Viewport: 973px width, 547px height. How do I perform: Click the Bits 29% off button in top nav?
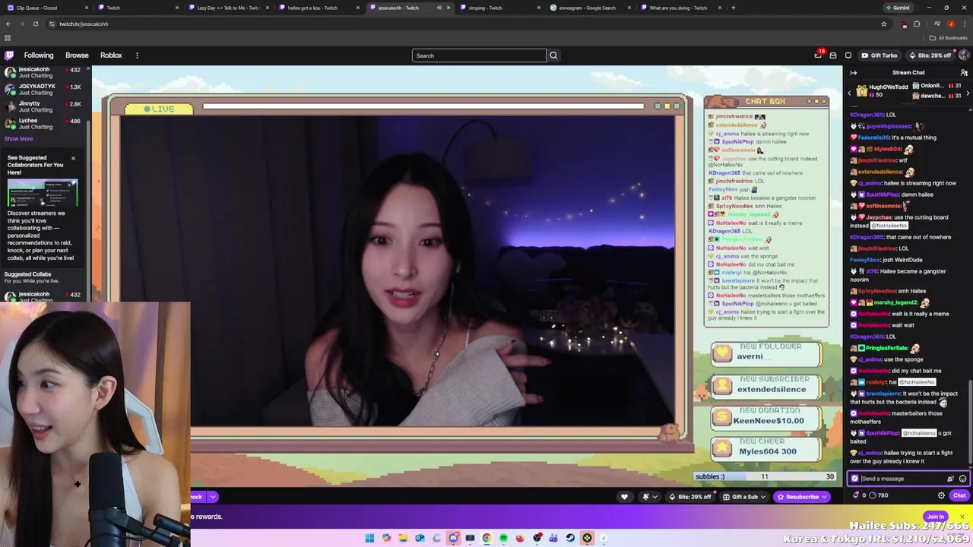[x=929, y=55]
